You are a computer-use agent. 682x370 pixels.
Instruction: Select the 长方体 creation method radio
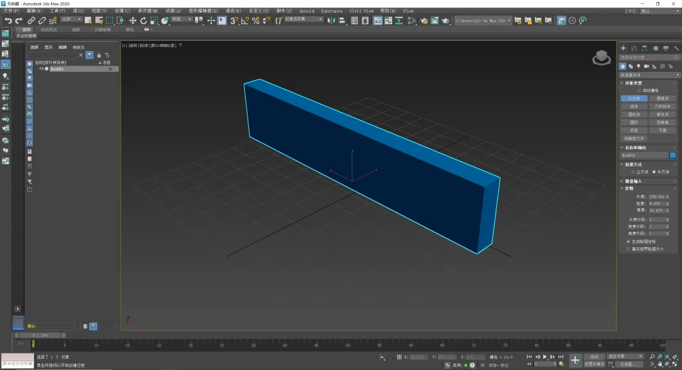[654, 172]
